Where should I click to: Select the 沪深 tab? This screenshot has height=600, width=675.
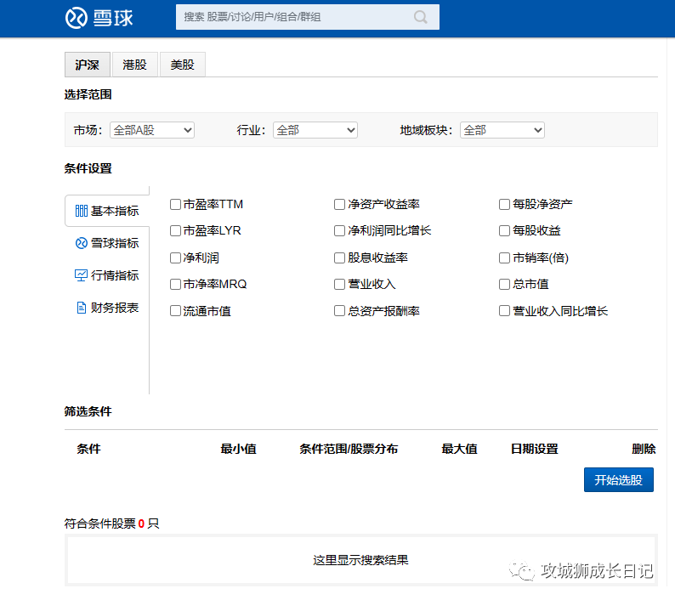click(x=87, y=65)
